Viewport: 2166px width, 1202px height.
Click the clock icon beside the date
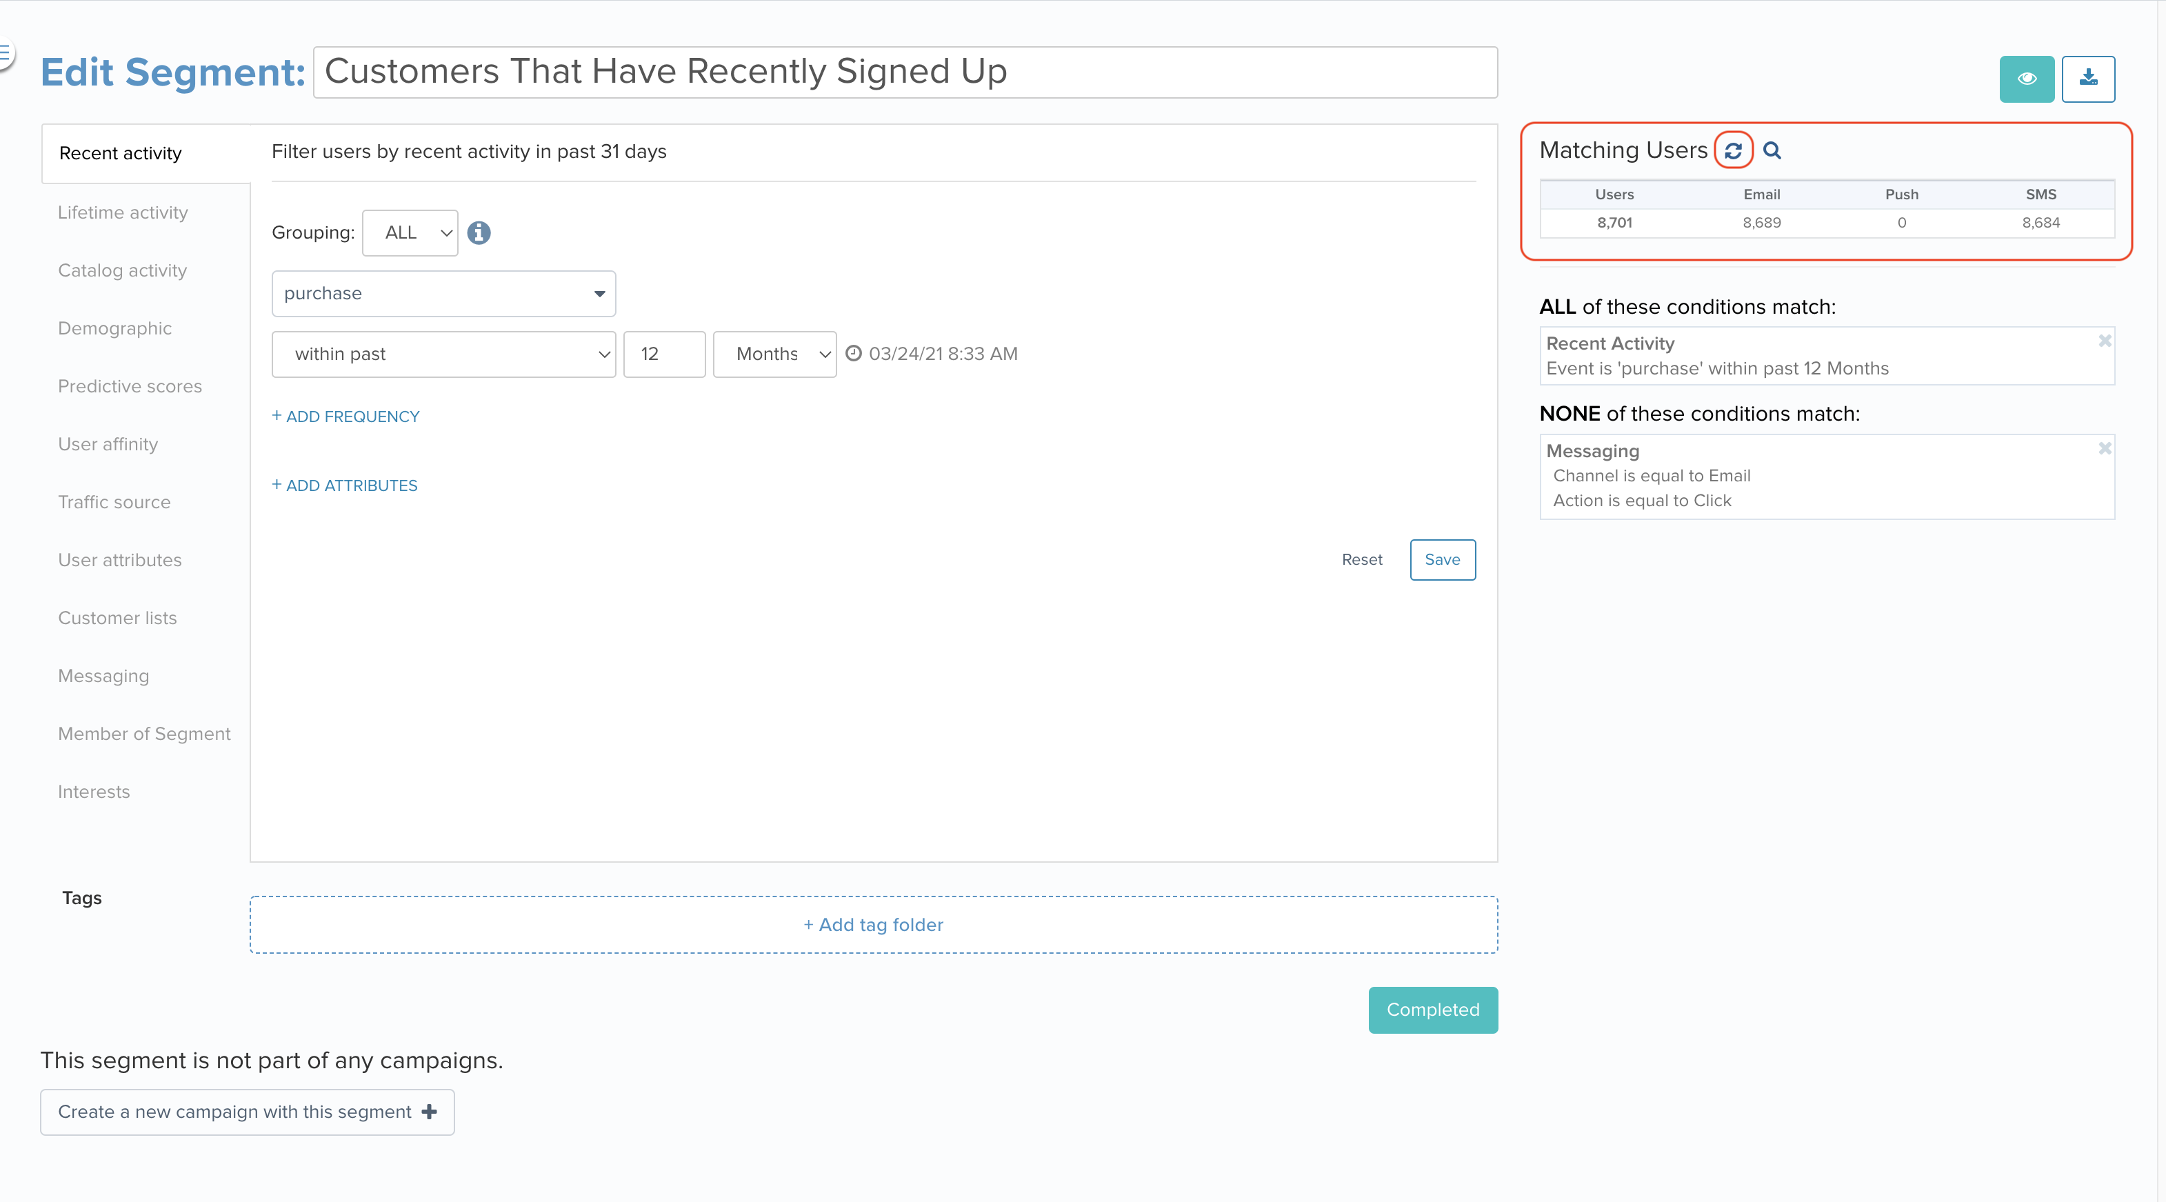pos(854,353)
